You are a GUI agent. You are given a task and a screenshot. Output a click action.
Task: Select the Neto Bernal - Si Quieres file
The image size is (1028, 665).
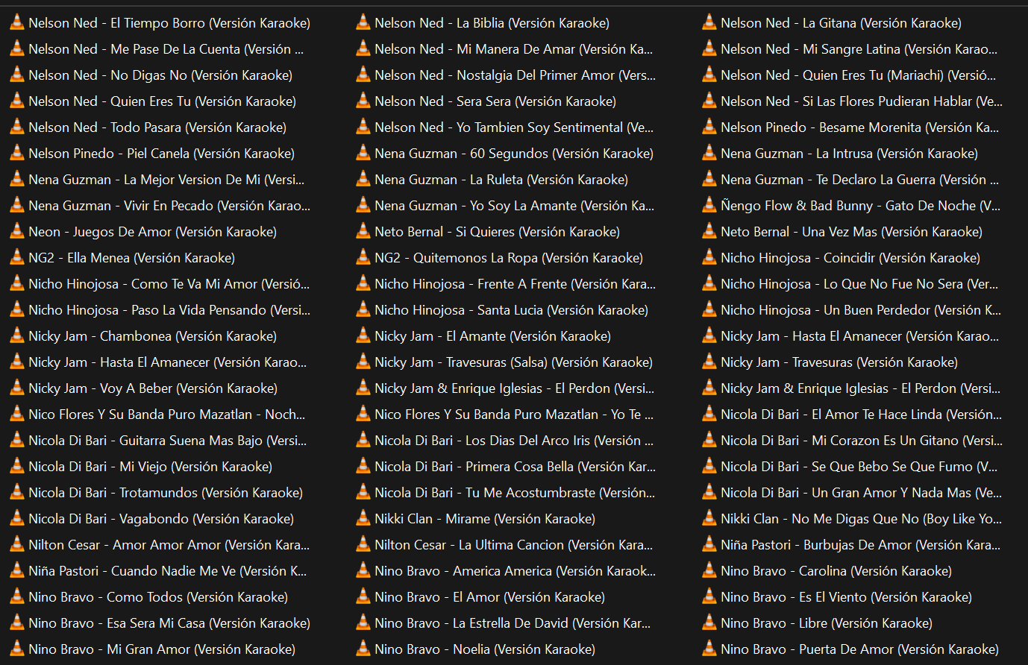coord(497,232)
